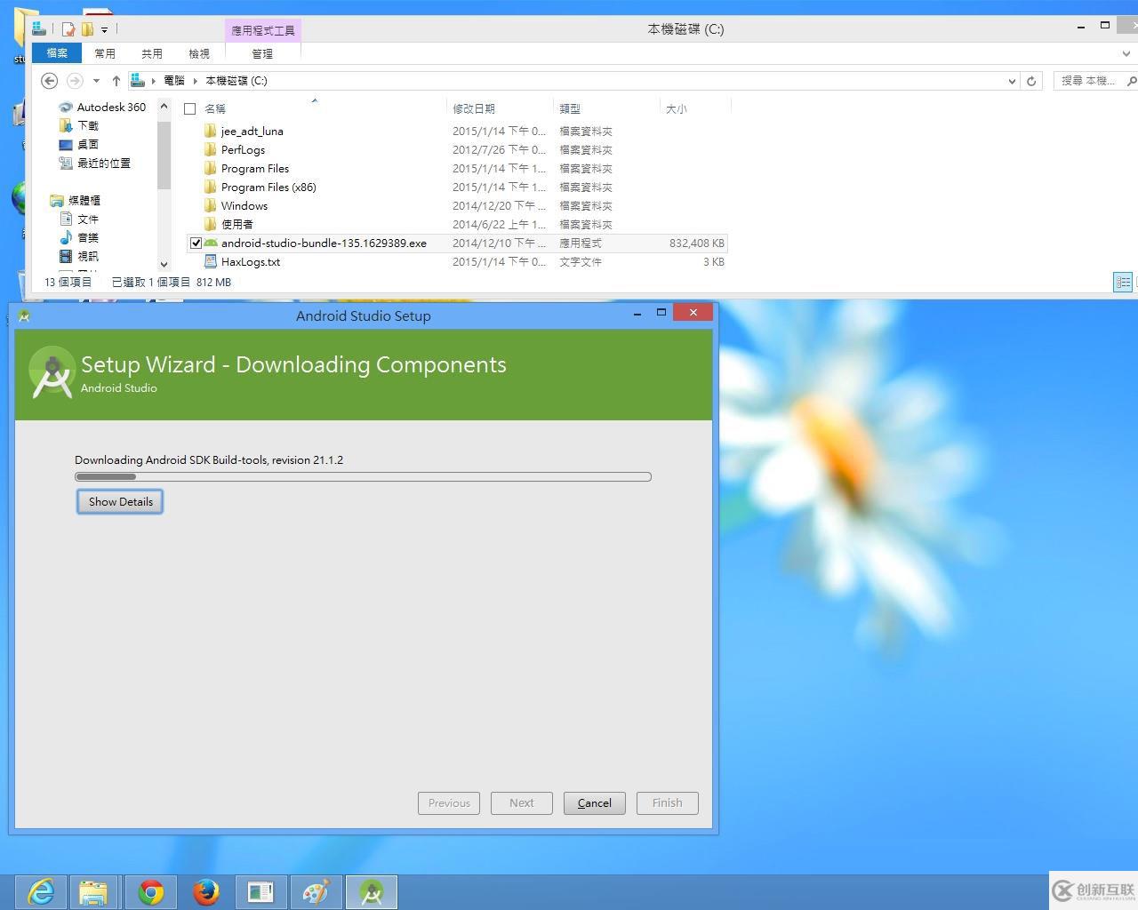The width and height of the screenshot is (1138, 910).
Task: Click the Explorer forward arrow button
Action: click(x=75, y=81)
